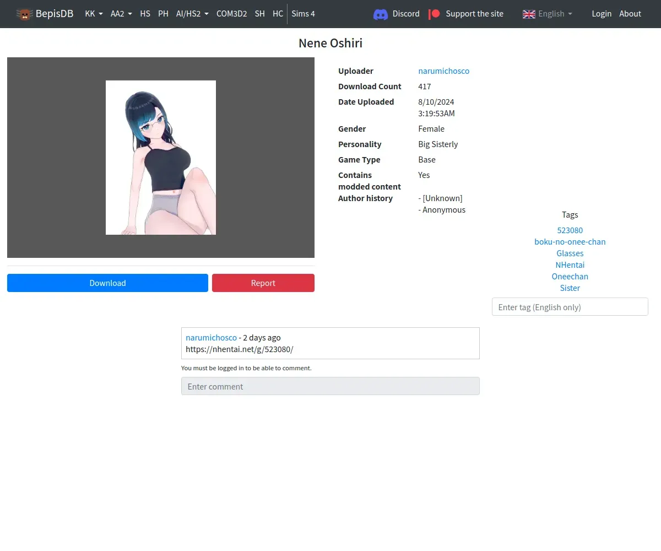Screen dimensions: 661x551
Task: Click narumichosco in the comment
Action: click(211, 338)
